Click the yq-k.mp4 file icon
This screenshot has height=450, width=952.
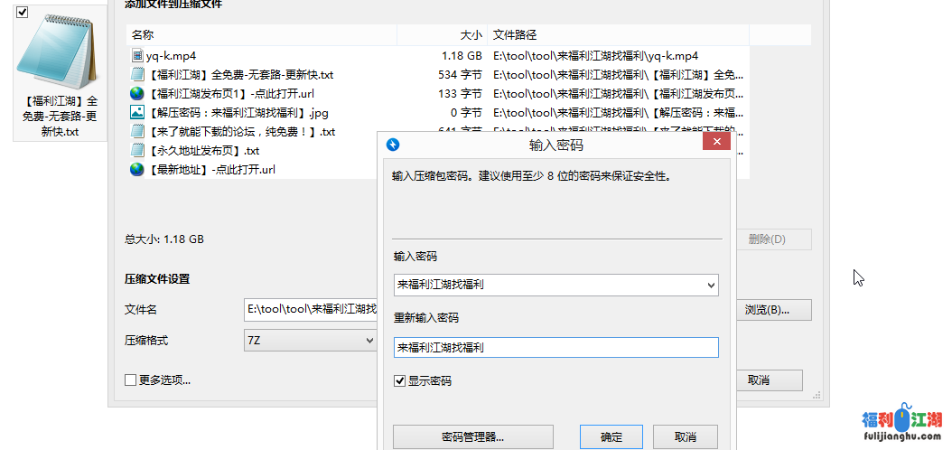pos(137,56)
